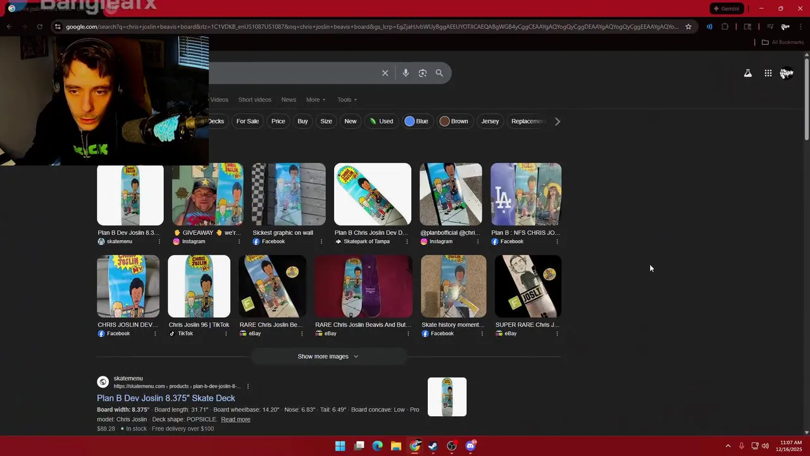
Task: Open Plan B Dev Joslin 8.375" Skate Deck link
Action: [x=166, y=398]
